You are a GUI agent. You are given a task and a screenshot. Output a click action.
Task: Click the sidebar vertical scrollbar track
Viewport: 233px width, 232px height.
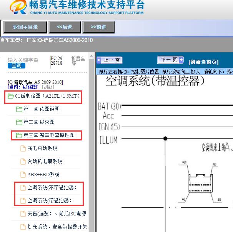click(x=92, y=145)
